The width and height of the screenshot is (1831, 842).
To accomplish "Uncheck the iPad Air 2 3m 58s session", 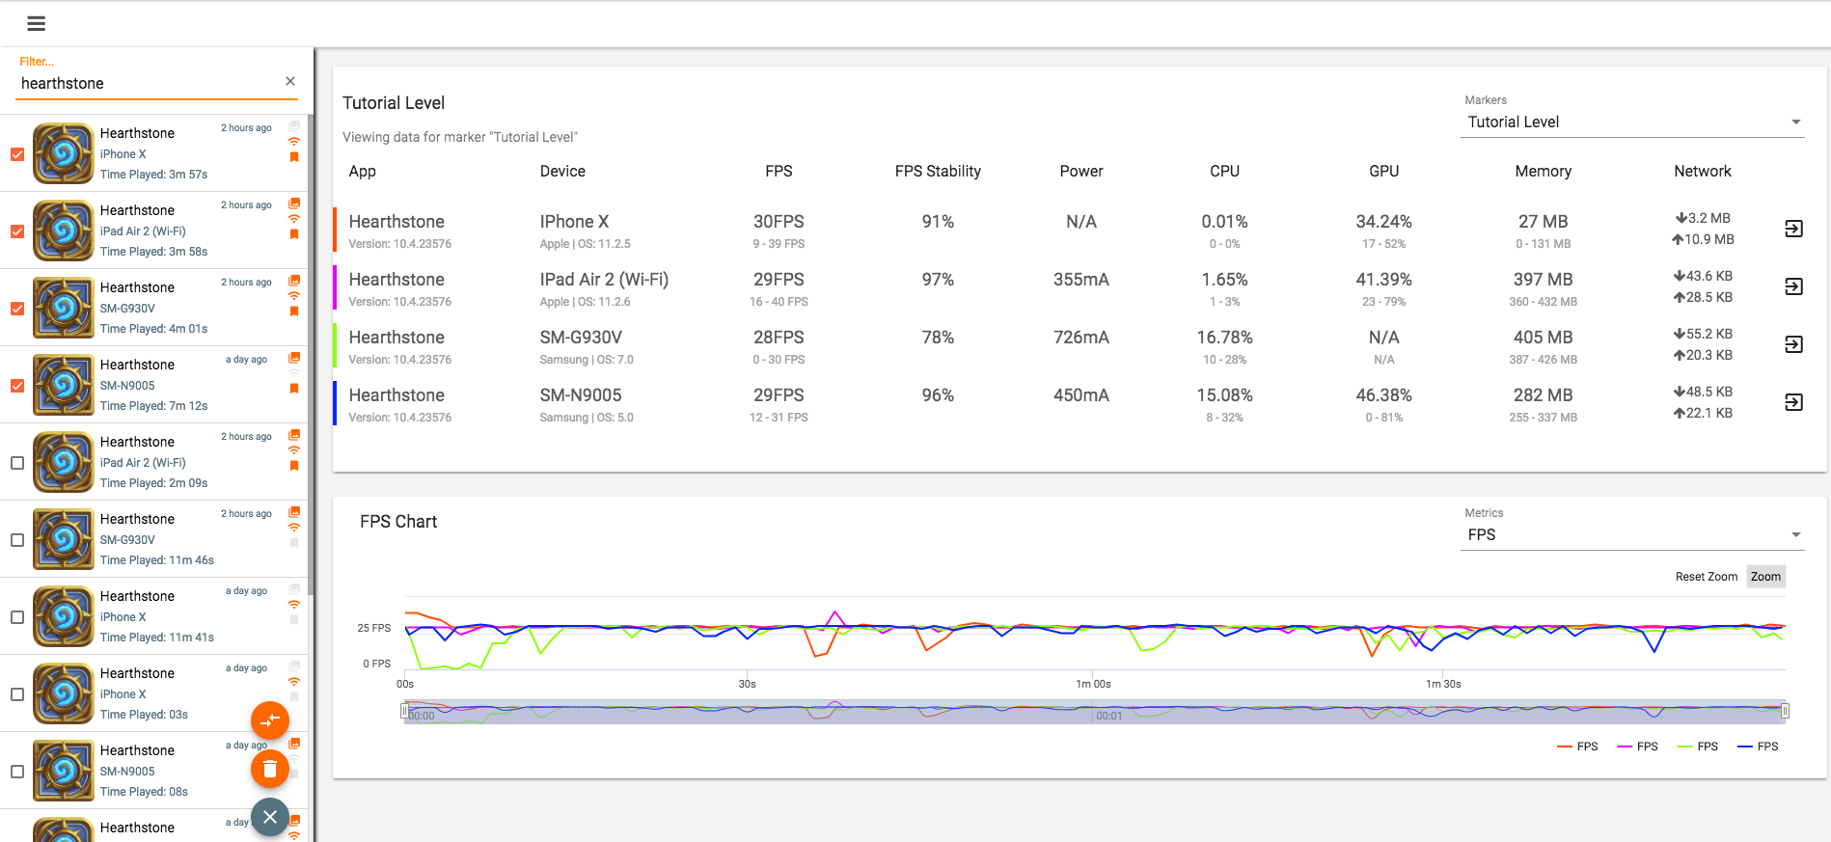I will click(17, 231).
